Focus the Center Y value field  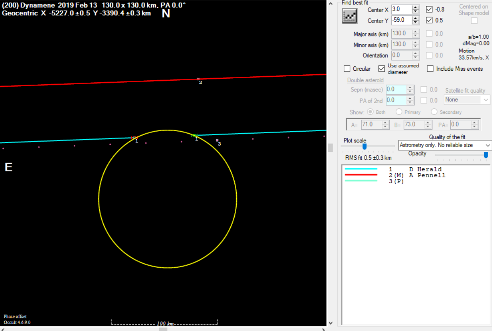tap(401, 20)
